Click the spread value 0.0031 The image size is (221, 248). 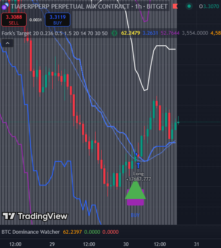tap(36, 20)
